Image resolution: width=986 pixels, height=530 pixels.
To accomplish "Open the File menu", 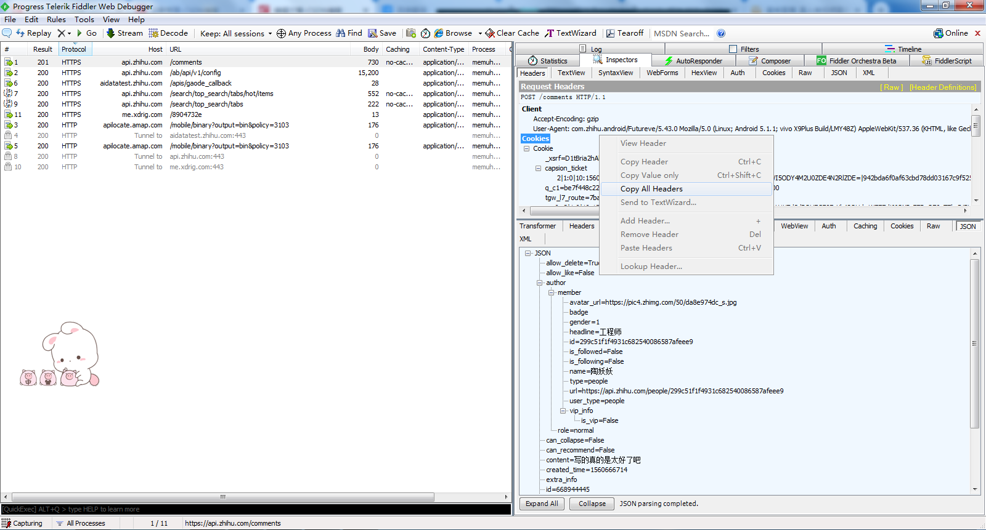I will point(10,20).
